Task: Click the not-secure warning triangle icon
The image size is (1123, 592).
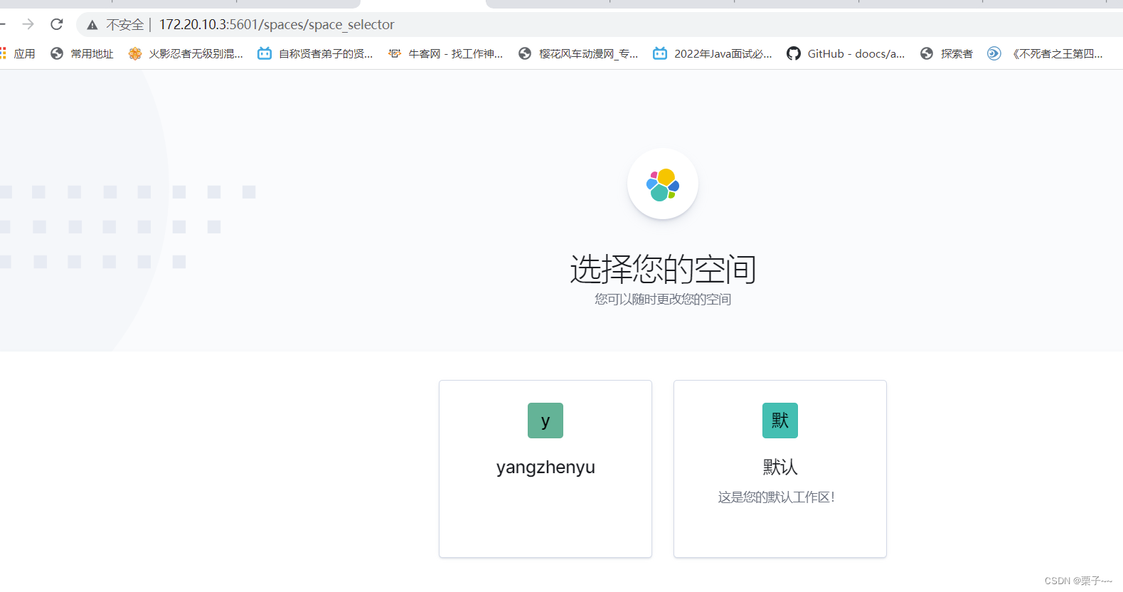Action: 92,25
